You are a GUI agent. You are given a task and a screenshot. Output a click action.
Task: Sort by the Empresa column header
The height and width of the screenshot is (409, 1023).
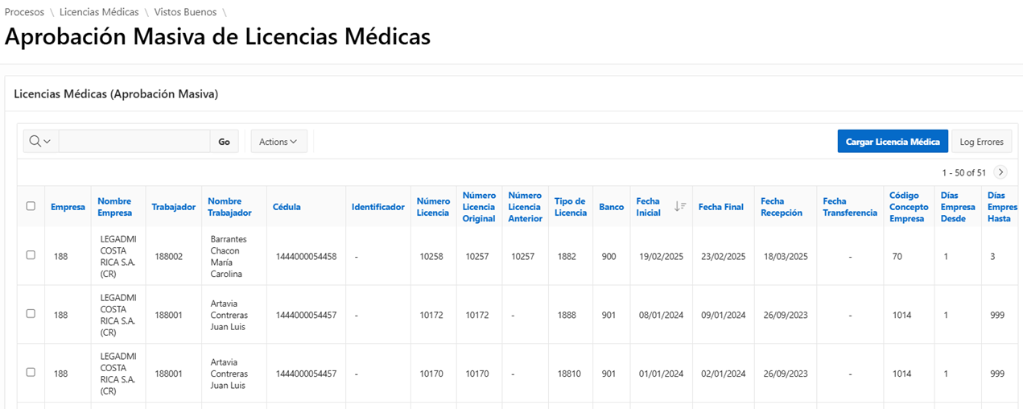pos(68,207)
